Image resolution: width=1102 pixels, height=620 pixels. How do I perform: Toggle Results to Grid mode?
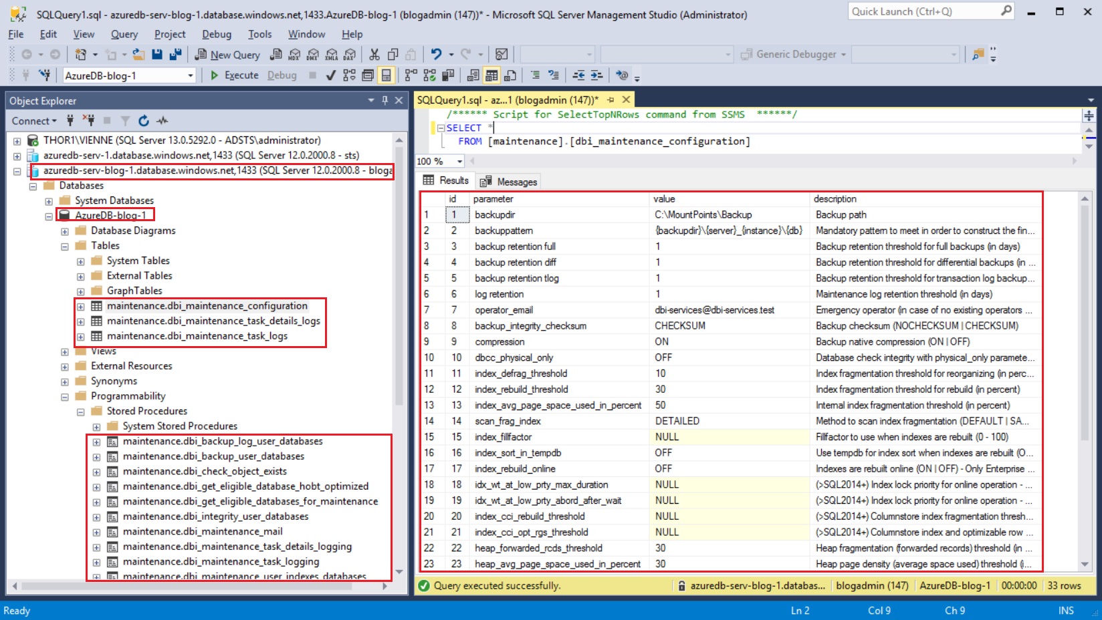pos(491,75)
